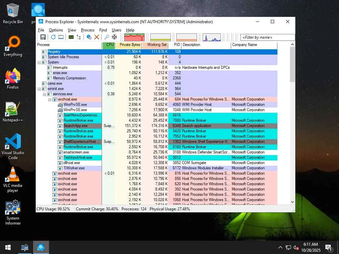Open Properties via the toolbar icon

(89, 37)
